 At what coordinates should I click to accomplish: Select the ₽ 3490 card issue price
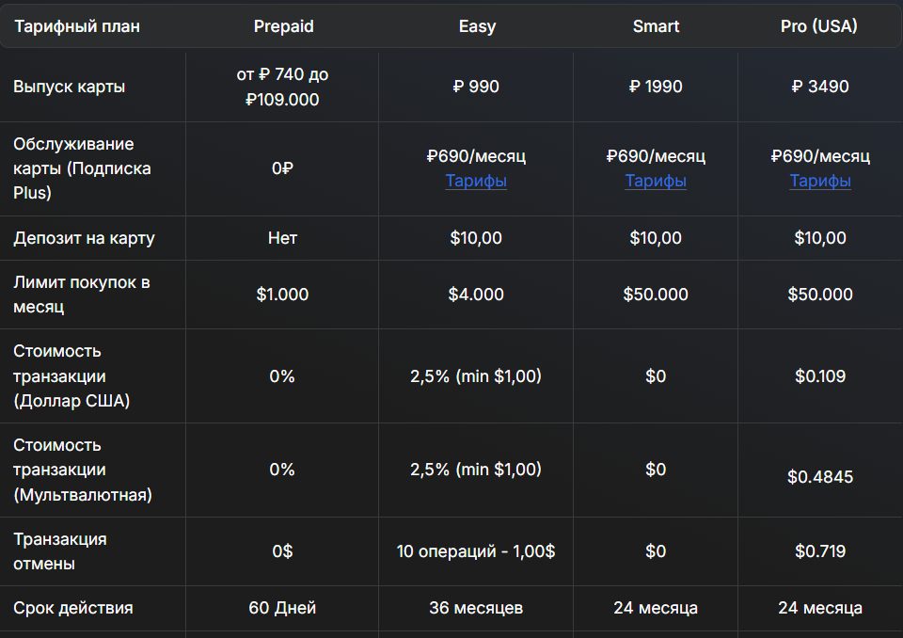820,87
